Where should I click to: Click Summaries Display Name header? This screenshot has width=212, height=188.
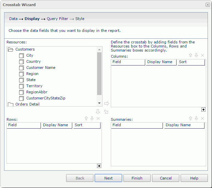click(184, 125)
